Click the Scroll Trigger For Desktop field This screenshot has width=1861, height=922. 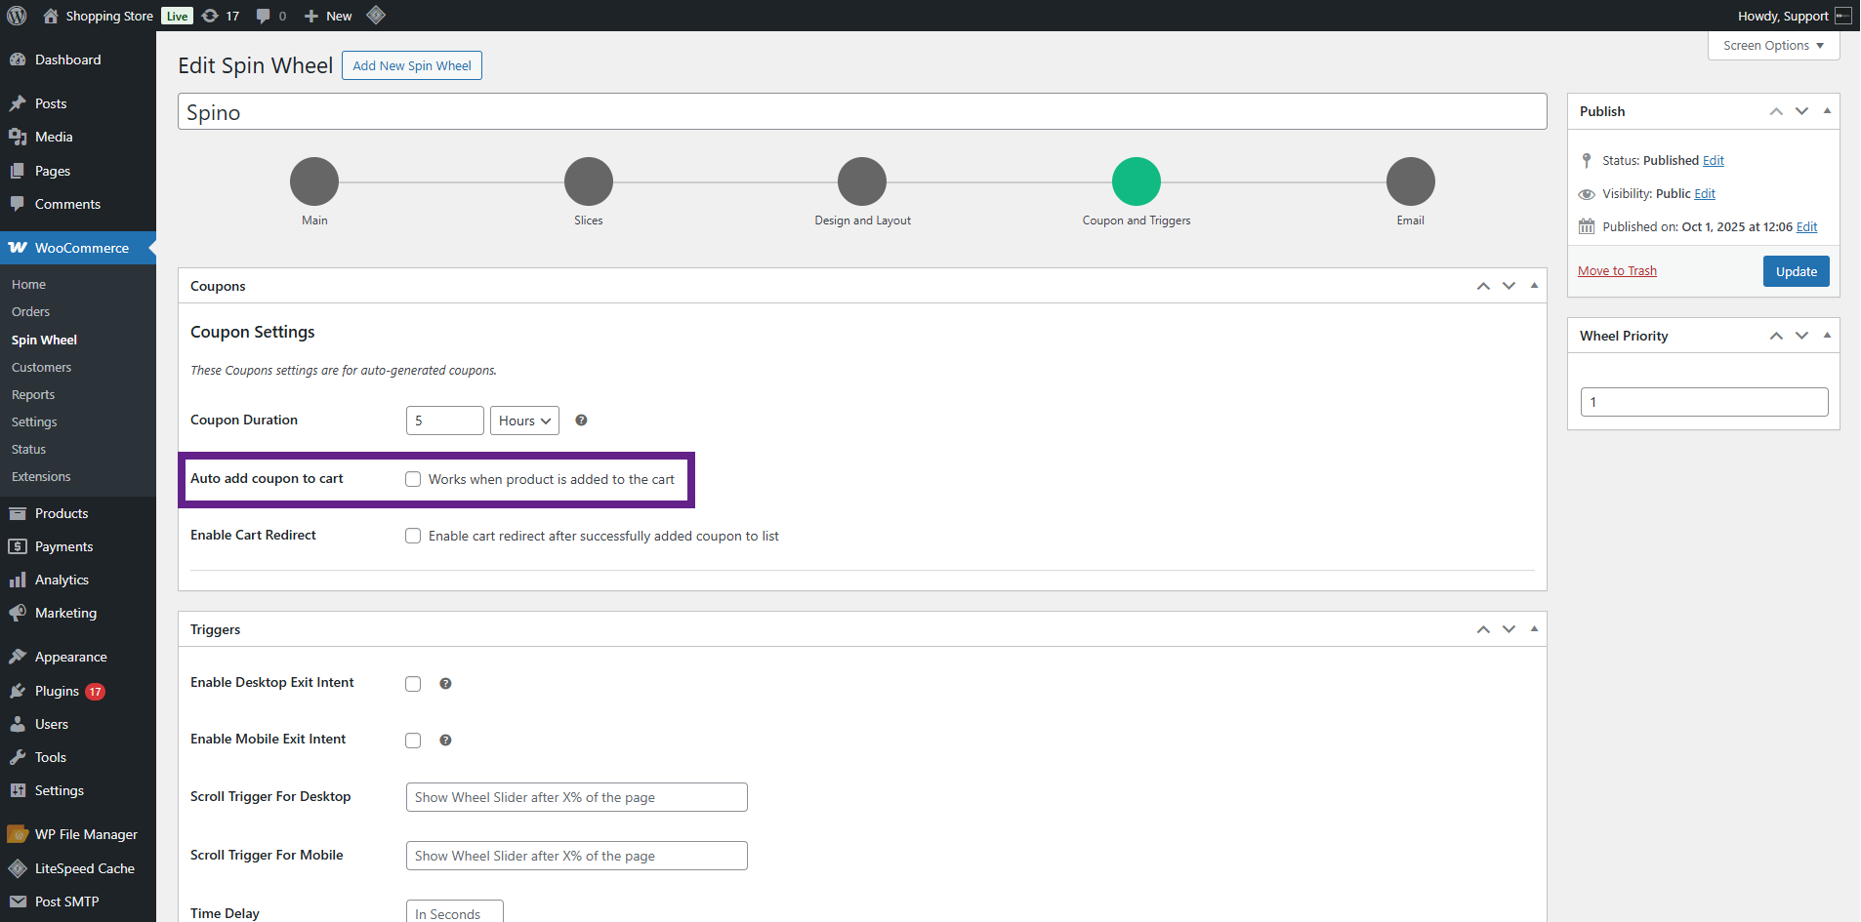pyautogui.click(x=576, y=797)
